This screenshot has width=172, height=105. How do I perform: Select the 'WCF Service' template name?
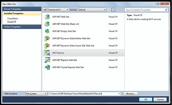58,53
